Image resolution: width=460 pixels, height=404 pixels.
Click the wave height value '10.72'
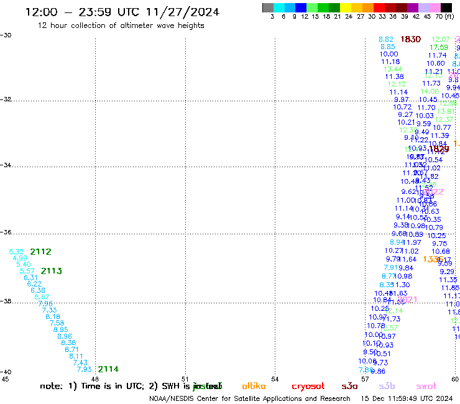tap(402, 108)
